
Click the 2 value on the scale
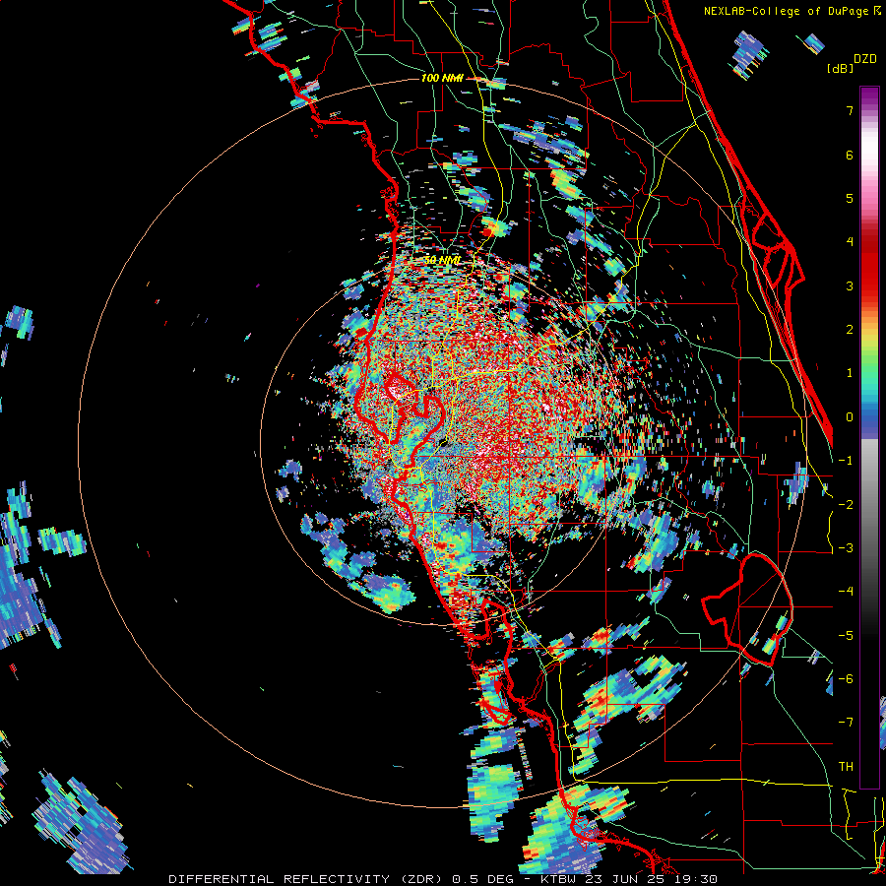tap(850, 330)
